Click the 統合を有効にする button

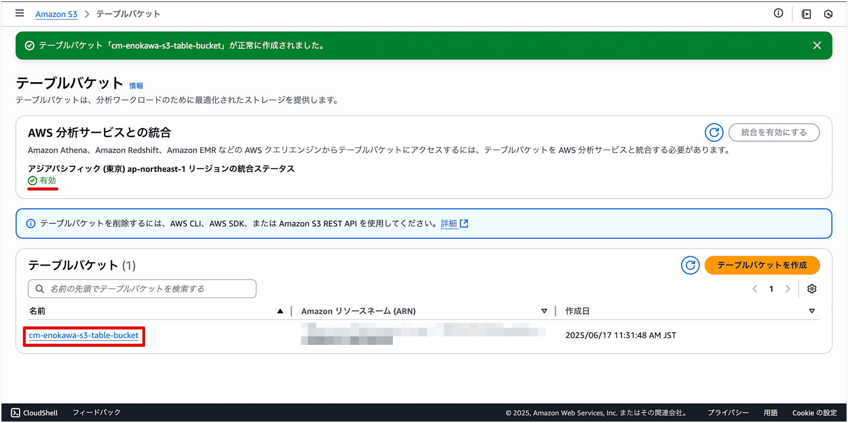pyautogui.click(x=774, y=132)
